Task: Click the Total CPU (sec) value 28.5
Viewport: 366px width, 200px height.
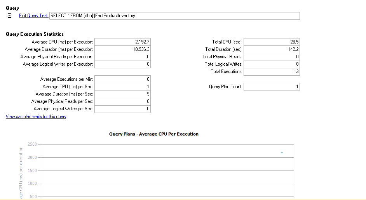Action: (272, 42)
